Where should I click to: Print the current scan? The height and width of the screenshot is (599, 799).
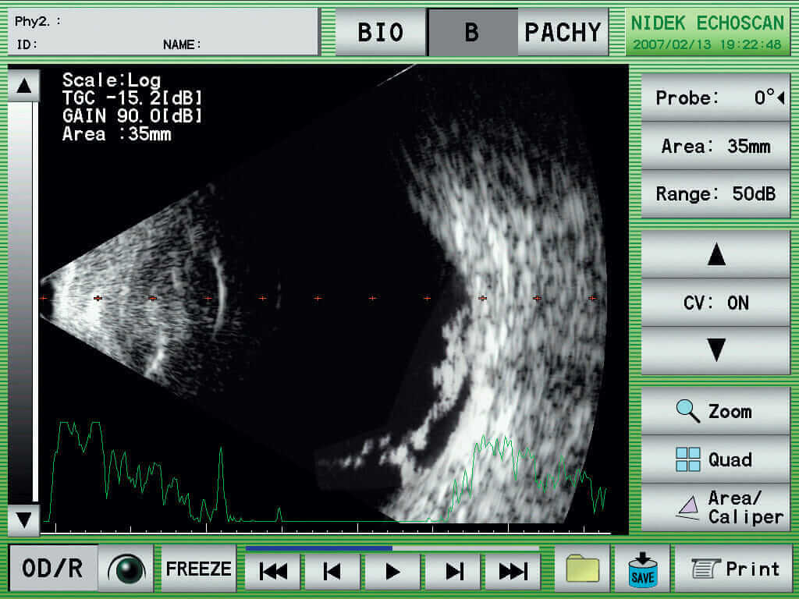[733, 569]
